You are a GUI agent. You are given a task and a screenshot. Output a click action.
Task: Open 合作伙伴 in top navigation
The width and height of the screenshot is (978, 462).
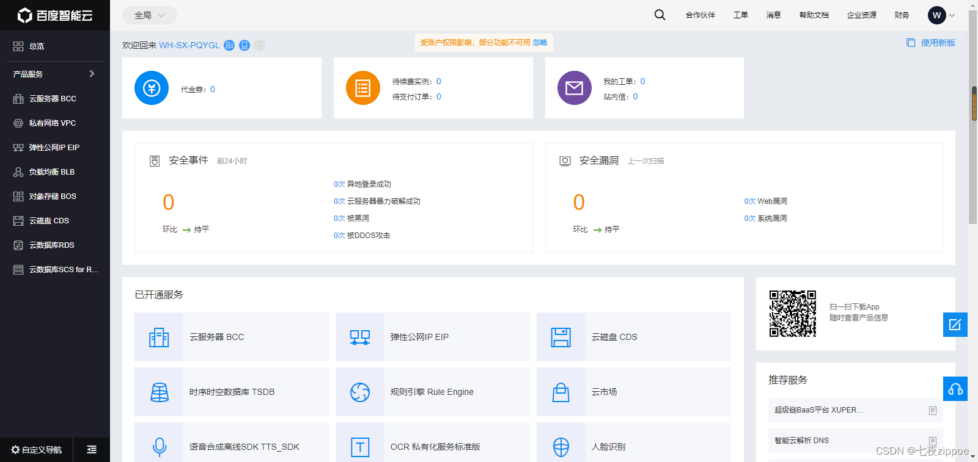(x=700, y=15)
